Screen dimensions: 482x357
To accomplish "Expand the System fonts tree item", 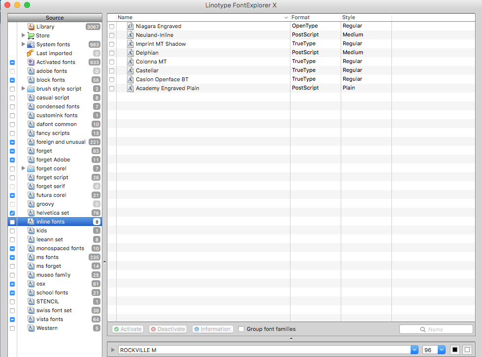I will click(23, 44).
